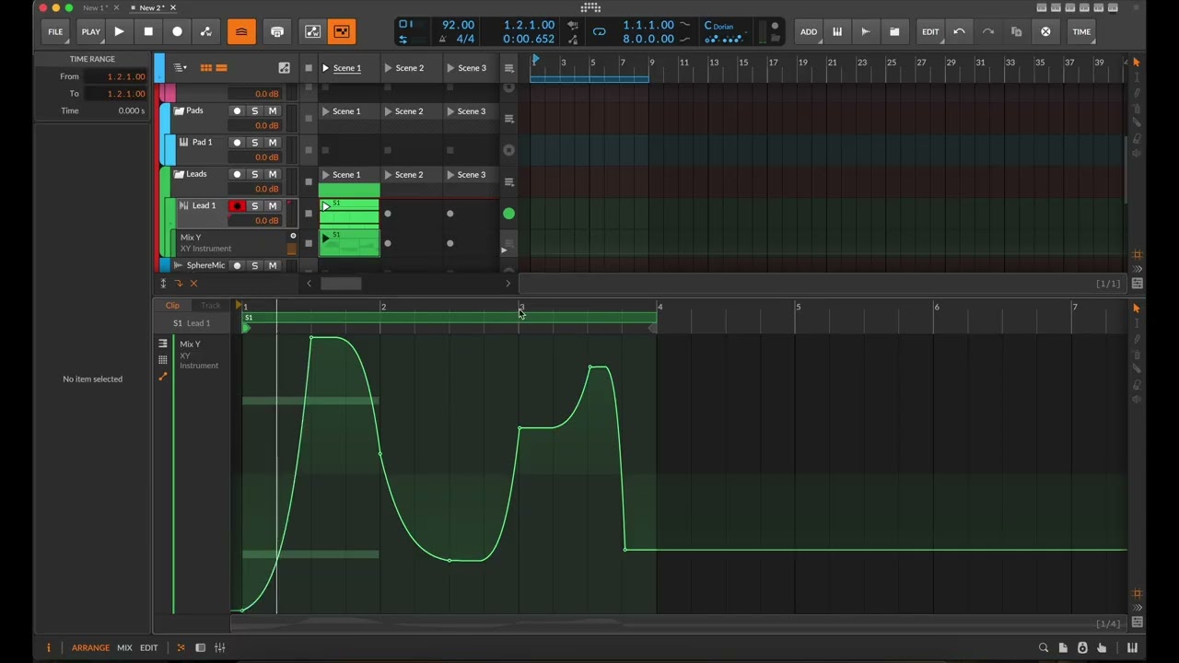
Task: Toggle arranger timeline bars view icon
Action: click(x=221, y=68)
